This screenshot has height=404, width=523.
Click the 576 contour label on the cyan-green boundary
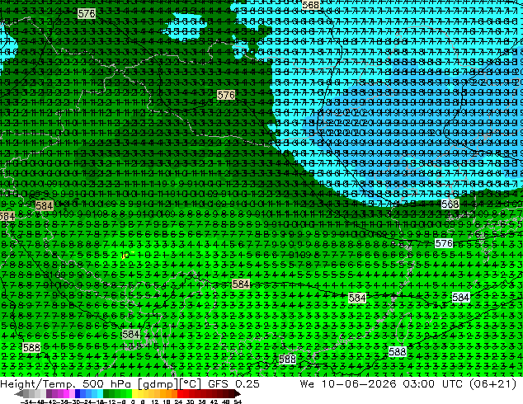click(226, 95)
